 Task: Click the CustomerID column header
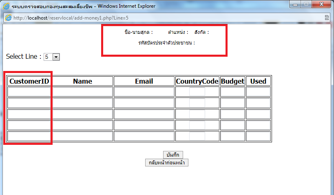[29, 81]
